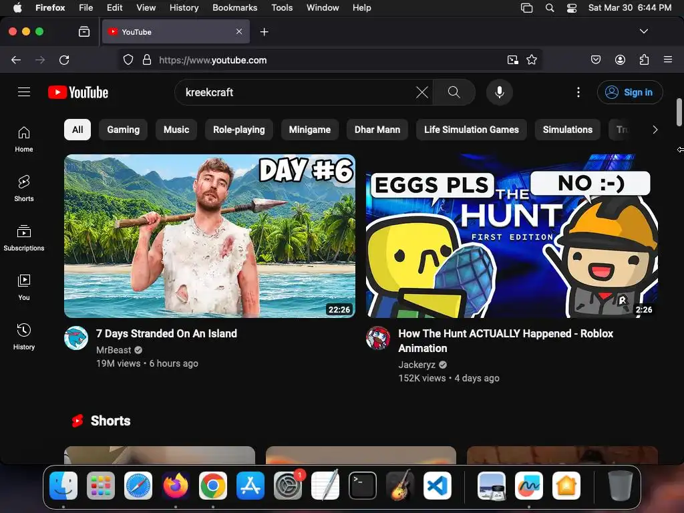Viewport: 684px width, 513px height.
Task: Open the You section in sidebar
Action: (24, 287)
